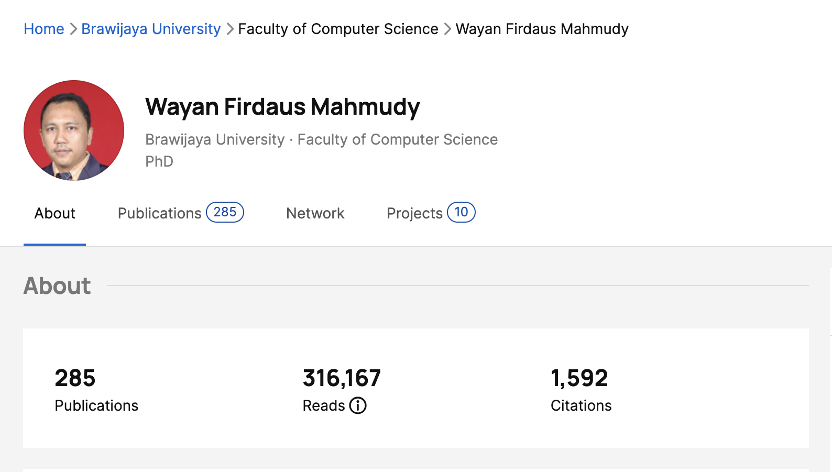832x472 pixels.
Task: Click the 285 badge beside Publications tab
Action: [x=225, y=212]
